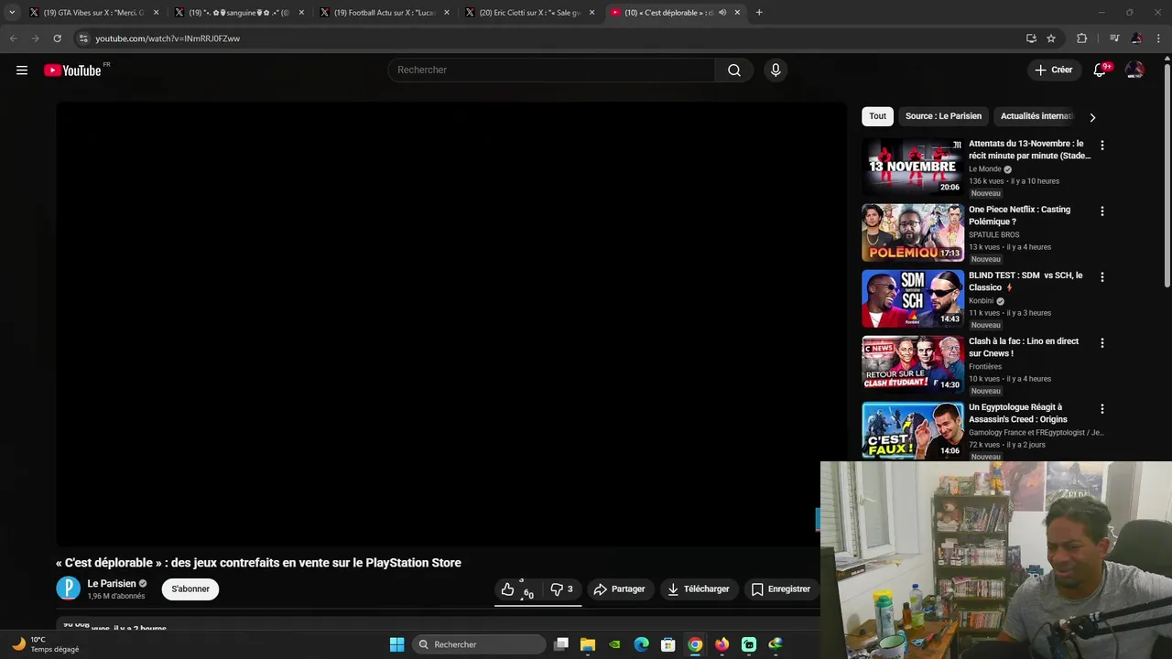Open options for Attentats du 13-Novembre video
The height and width of the screenshot is (659, 1172).
1101,146
